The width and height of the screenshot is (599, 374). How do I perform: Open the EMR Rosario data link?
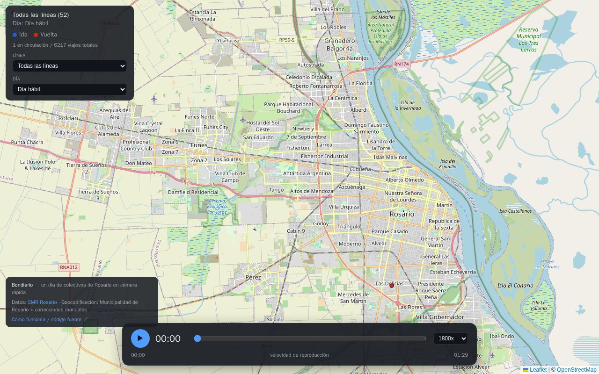tap(43, 302)
